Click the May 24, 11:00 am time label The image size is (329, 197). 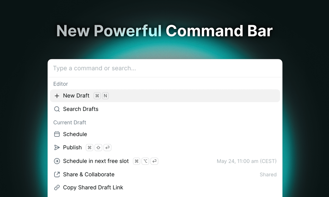246,161
